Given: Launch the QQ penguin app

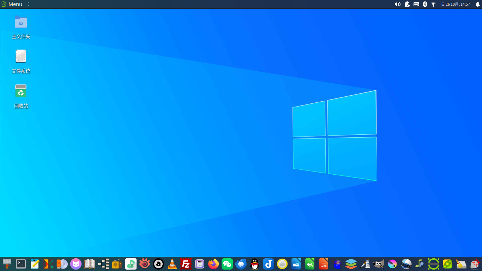Looking at the screenshot, I should click(255, 264).
